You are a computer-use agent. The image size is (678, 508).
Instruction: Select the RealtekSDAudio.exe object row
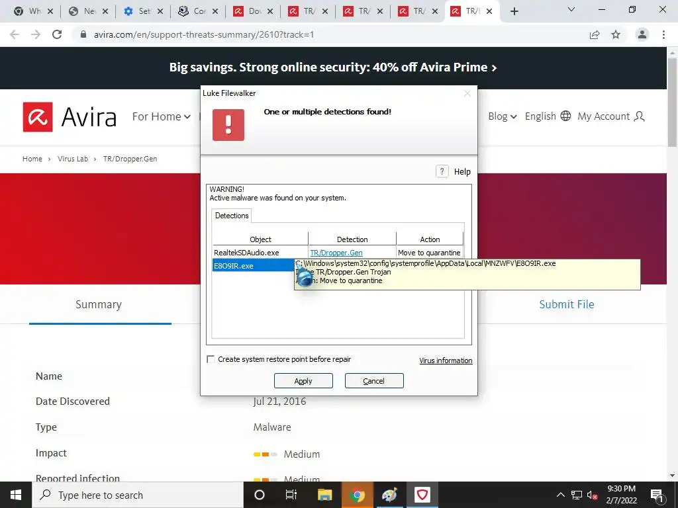[x=246, y=253]
